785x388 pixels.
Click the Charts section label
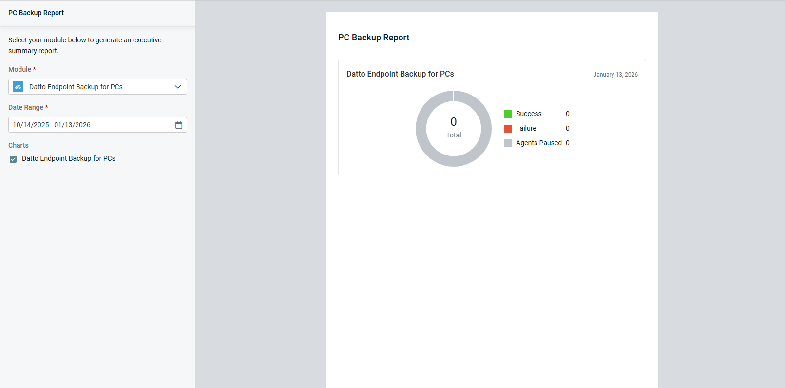pyautogui.click(x=19, y=145)
